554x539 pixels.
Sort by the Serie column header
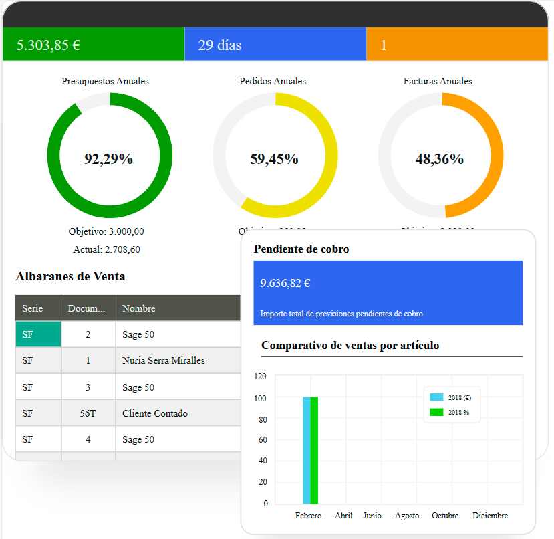(x=39, y=308)
